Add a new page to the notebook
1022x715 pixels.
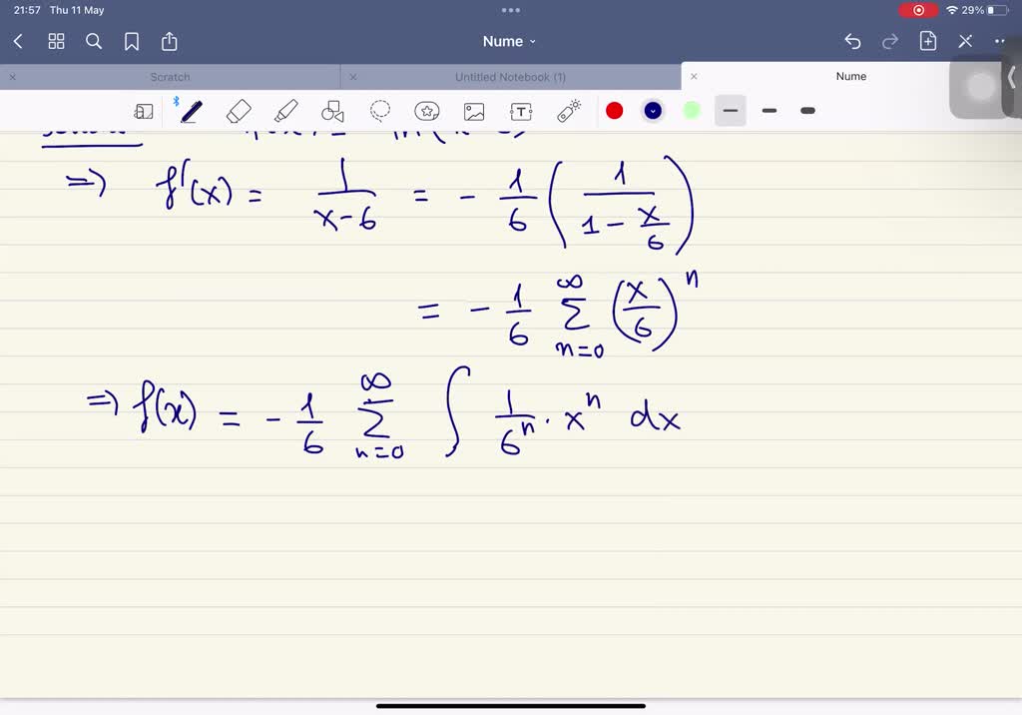927,42
